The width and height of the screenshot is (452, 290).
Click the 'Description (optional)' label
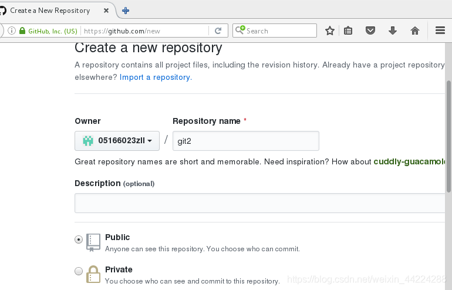[114, 183]
